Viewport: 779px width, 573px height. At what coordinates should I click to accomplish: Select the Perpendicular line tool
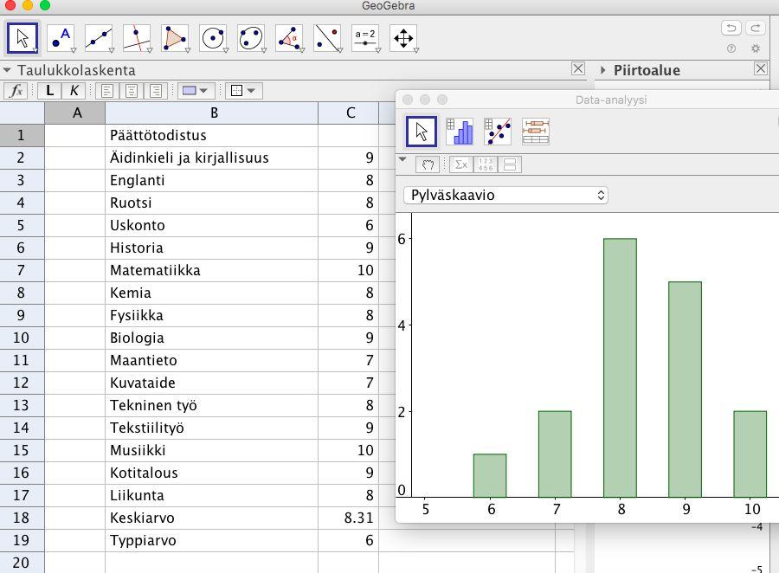pos(137,38)
